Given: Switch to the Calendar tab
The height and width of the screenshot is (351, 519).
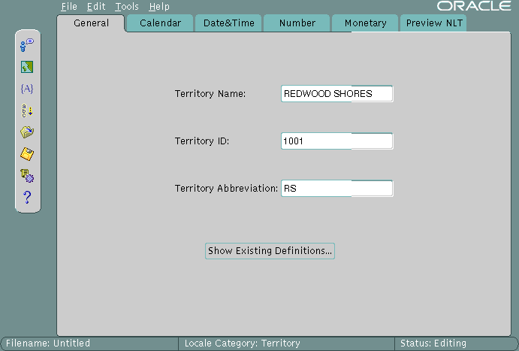Looking at the screenshot, I should coord(160,23).
